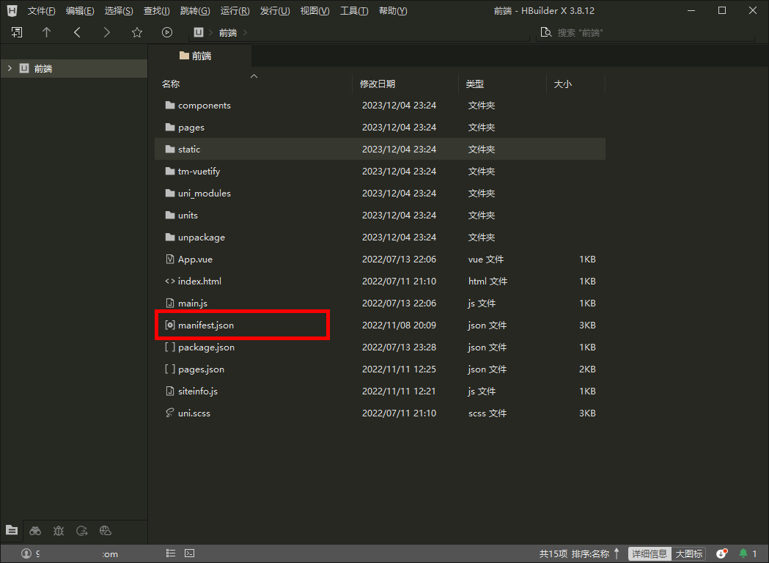Click breadcrumb chevron after 前端 in path bar
The width and height of the screenshot is (769, 563).
245,32
